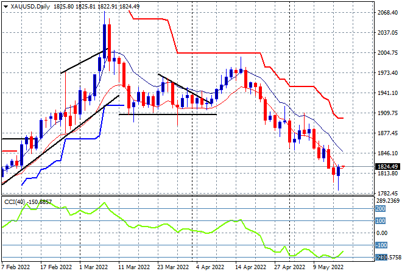Click the CCI 0.00 level label

(382, 233)
